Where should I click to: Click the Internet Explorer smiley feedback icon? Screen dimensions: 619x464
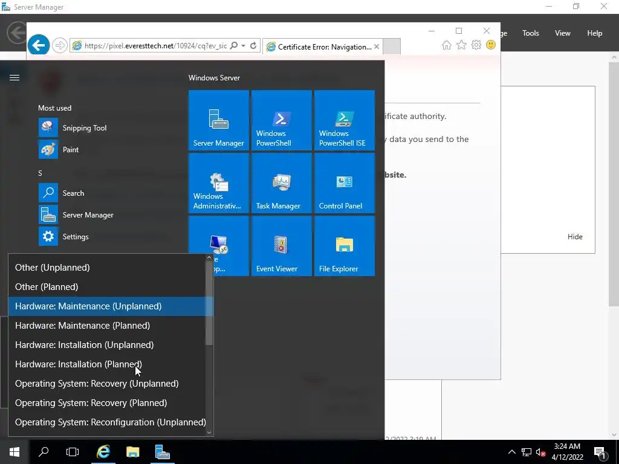tap(491, 45)
